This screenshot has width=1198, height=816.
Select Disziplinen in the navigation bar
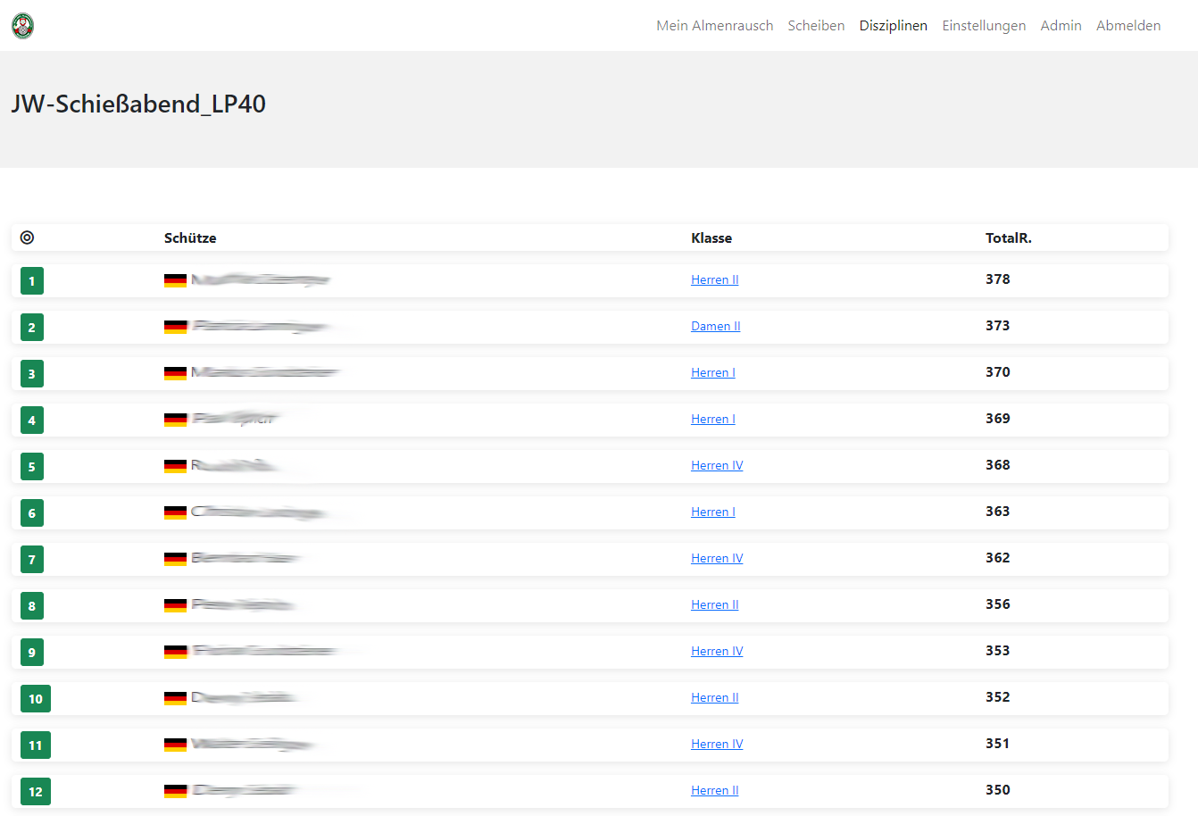(893, 26)
